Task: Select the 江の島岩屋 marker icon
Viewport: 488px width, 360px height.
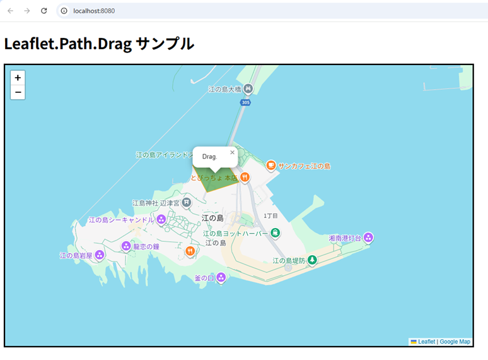Action: click(100, 255)
